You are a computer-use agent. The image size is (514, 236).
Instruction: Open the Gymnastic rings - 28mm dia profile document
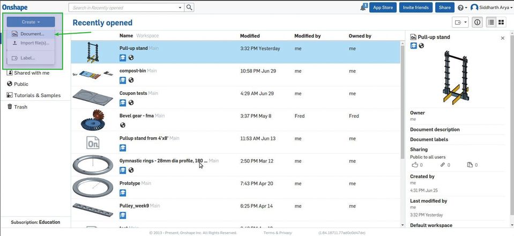pos(163,161)
